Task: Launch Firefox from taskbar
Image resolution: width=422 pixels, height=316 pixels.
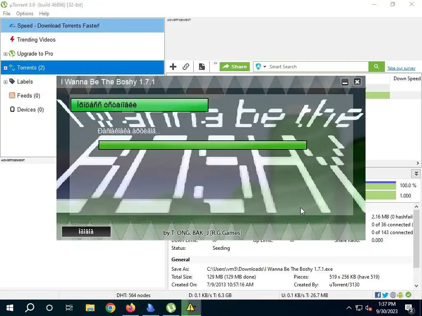Action: click(x=131, y=308)
